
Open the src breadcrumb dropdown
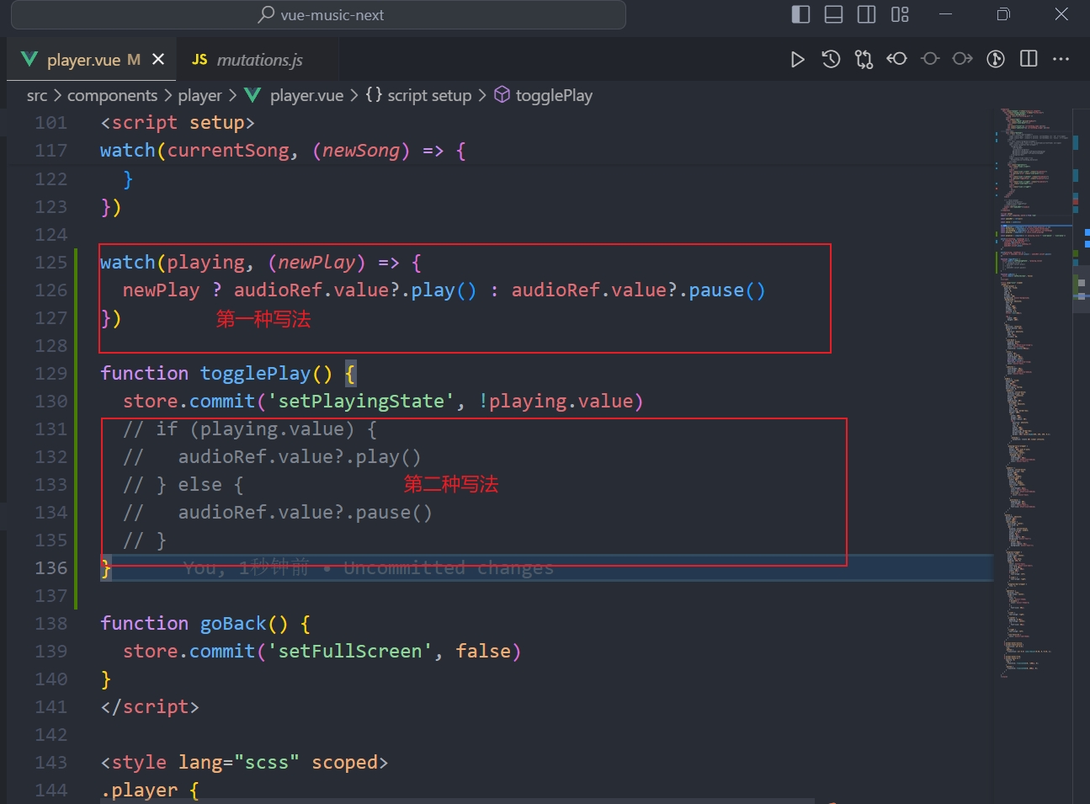point(37,95)
